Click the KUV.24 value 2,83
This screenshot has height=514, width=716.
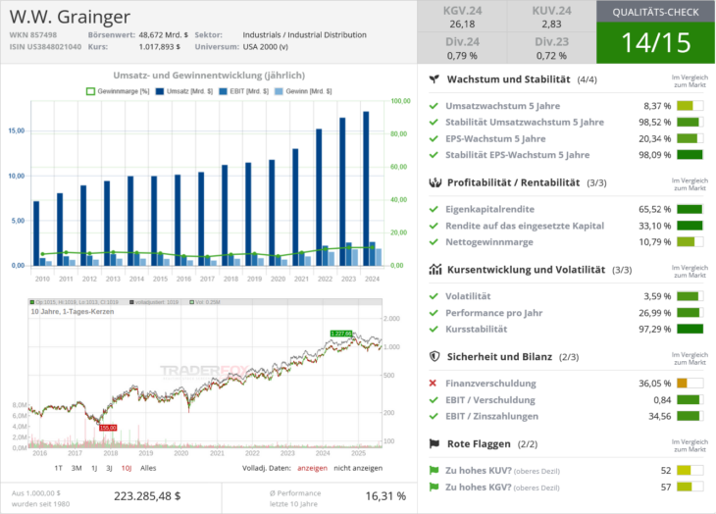[x=551, y=24]
